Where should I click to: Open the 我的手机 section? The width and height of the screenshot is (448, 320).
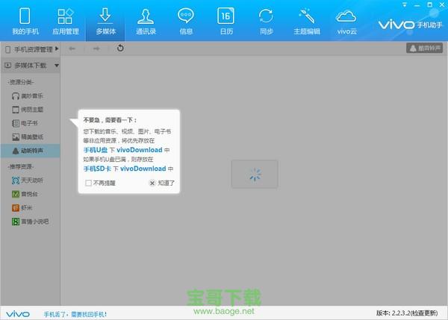25,22
